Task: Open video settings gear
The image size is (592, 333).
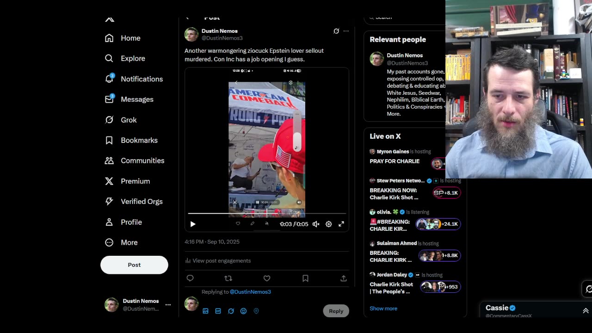Action: point(328,224)
